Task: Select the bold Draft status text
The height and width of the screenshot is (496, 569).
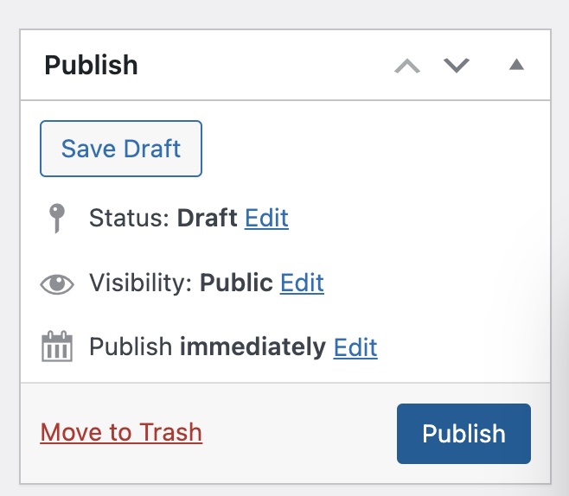Action: click(x=208, y=218)
